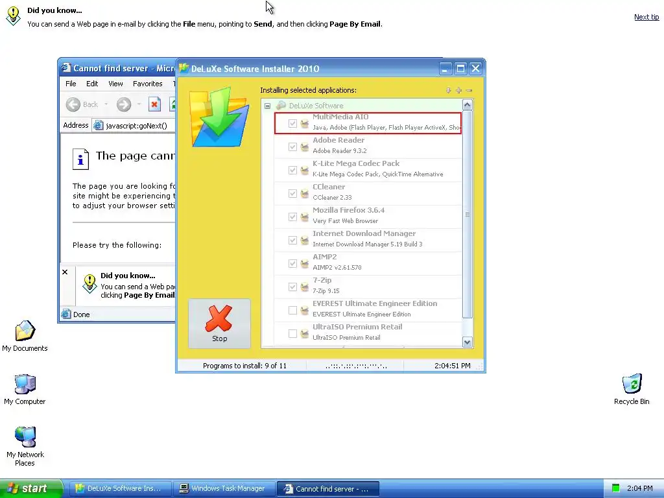Toggle the K-Lite Mega Codec Pack checkbox

[x=292, y=170]
